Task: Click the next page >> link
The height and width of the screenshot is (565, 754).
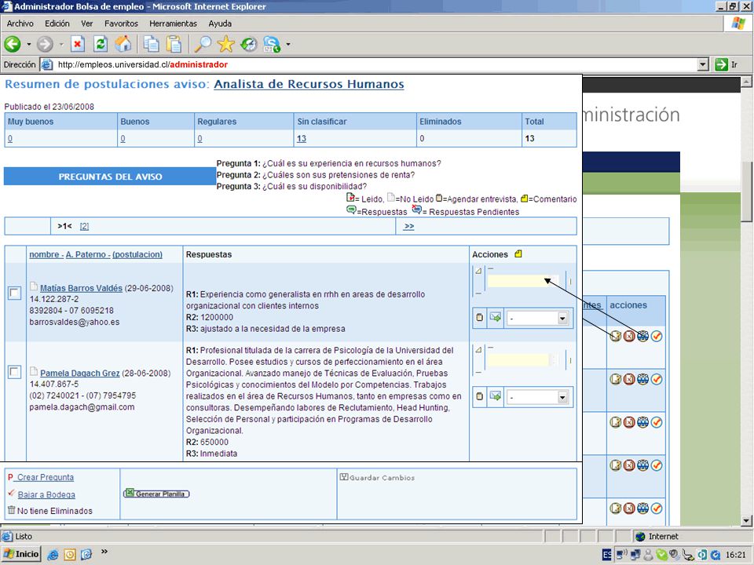Action: pos(408,226)
